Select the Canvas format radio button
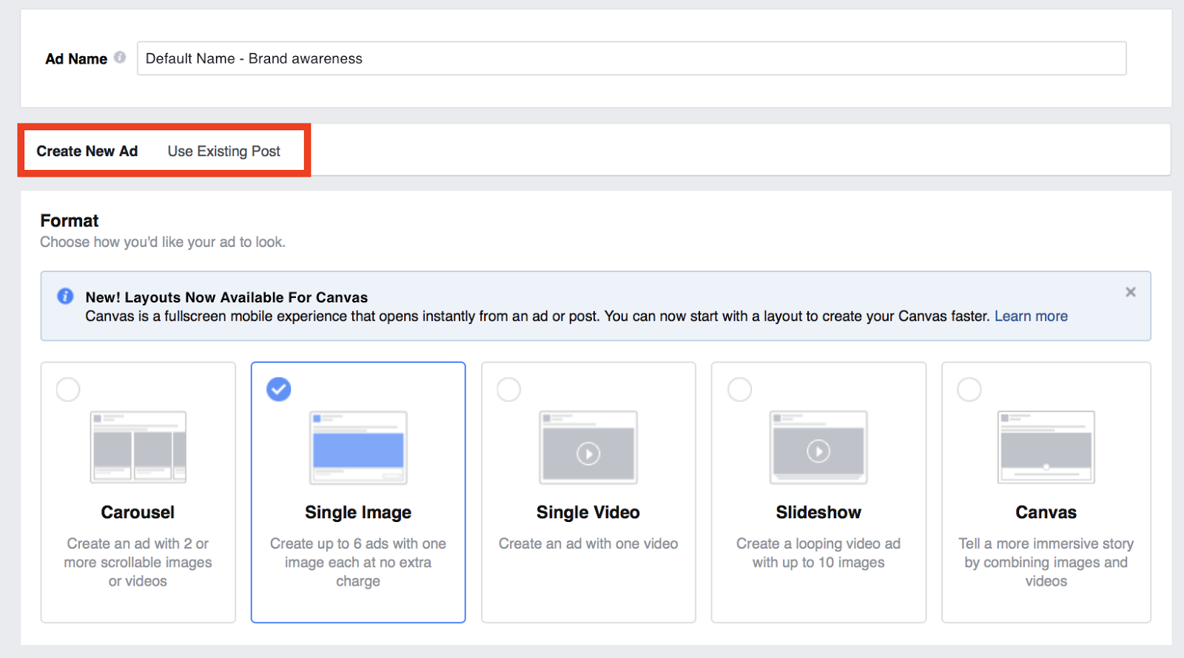Viewport: 1184px width, 658px height. click(969, 390)
